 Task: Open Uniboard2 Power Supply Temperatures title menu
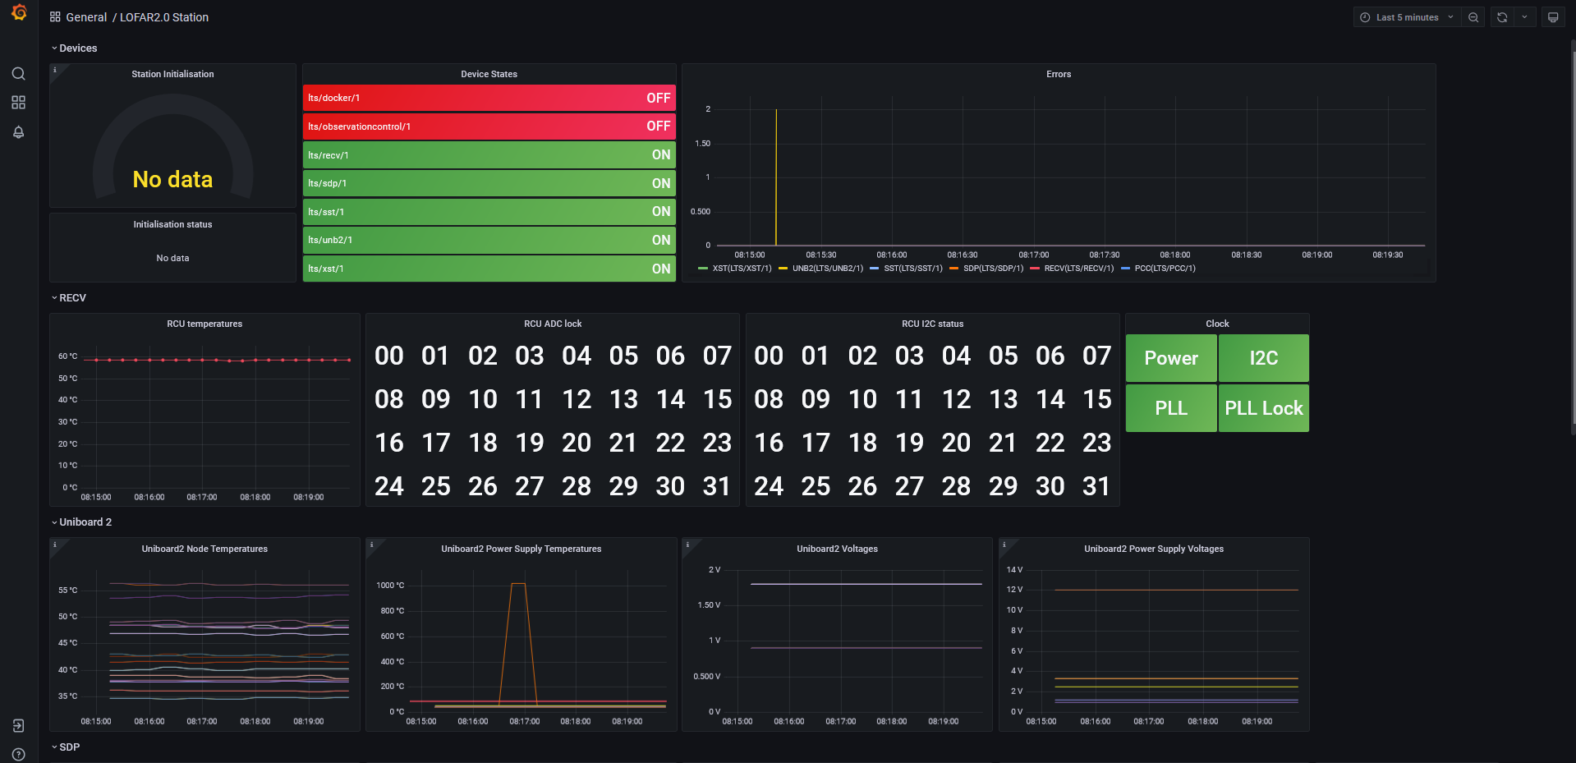[521, 549]
